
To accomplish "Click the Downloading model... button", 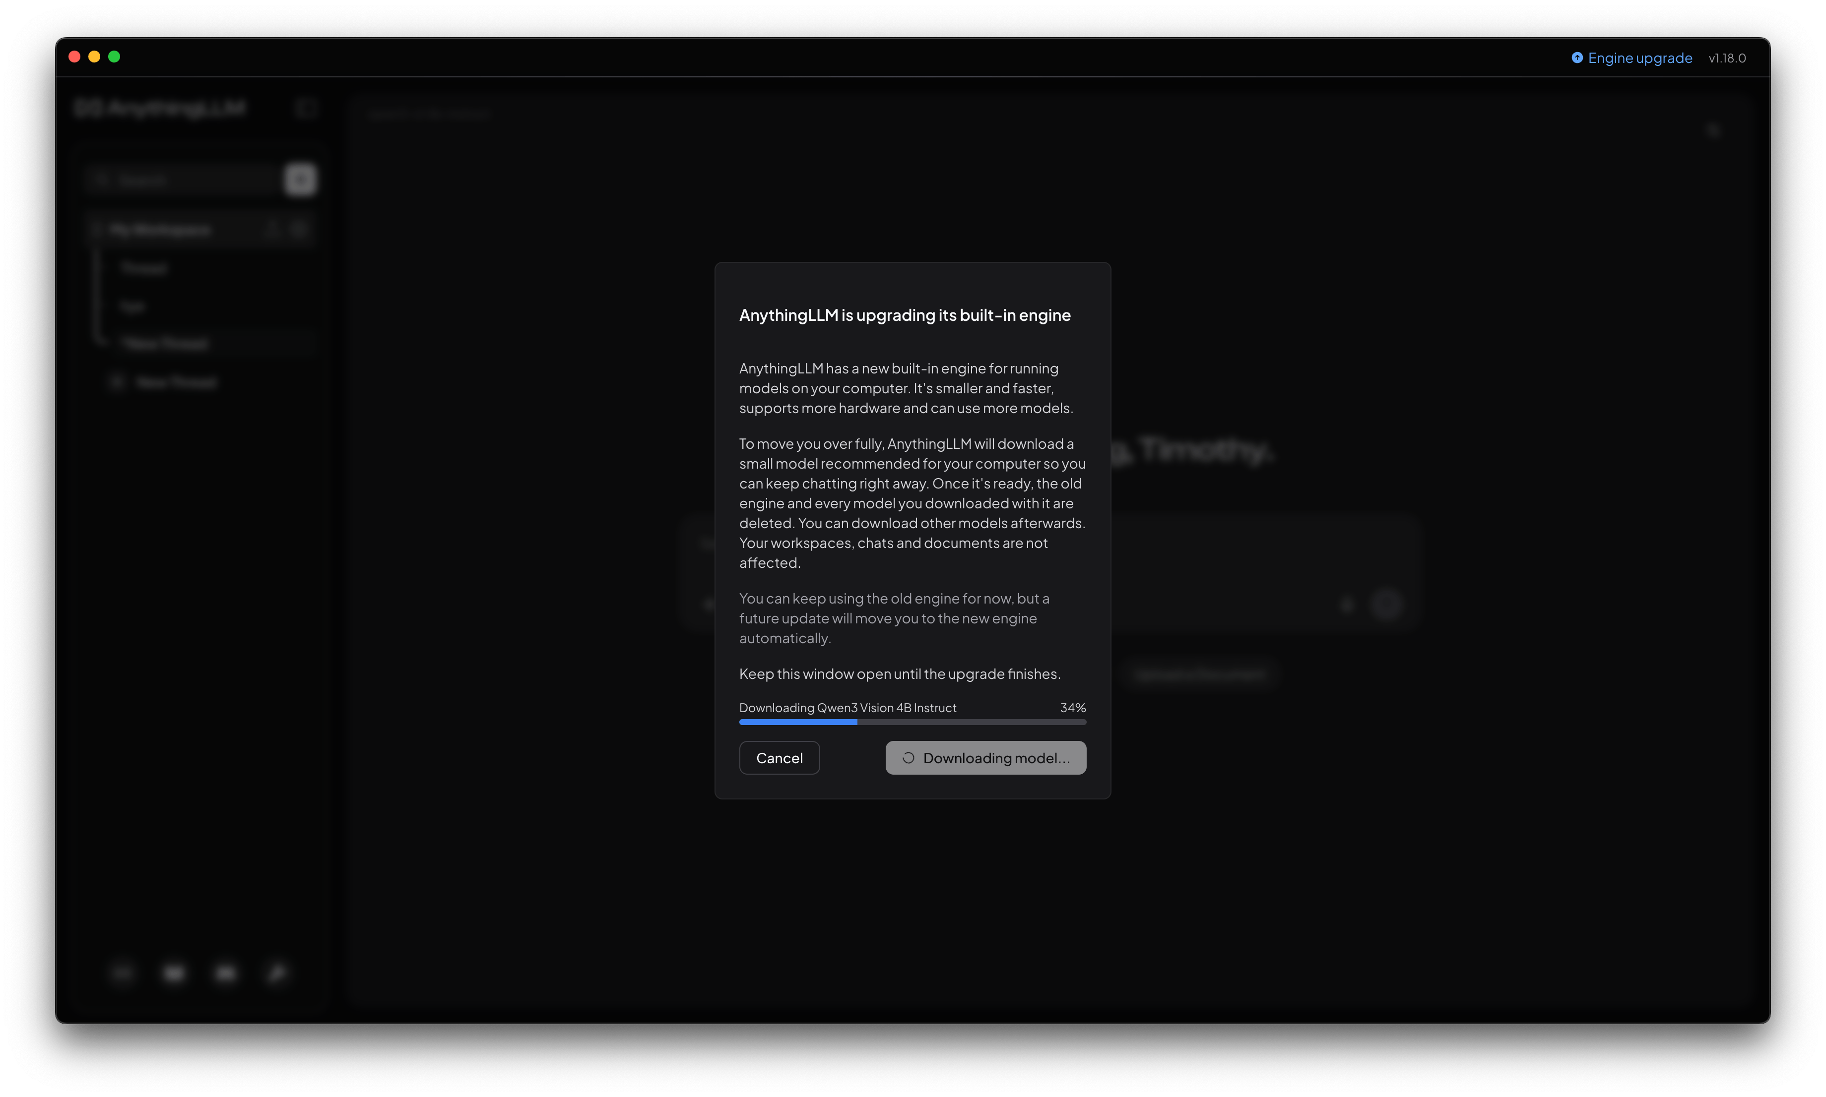I will click(985, 758).
